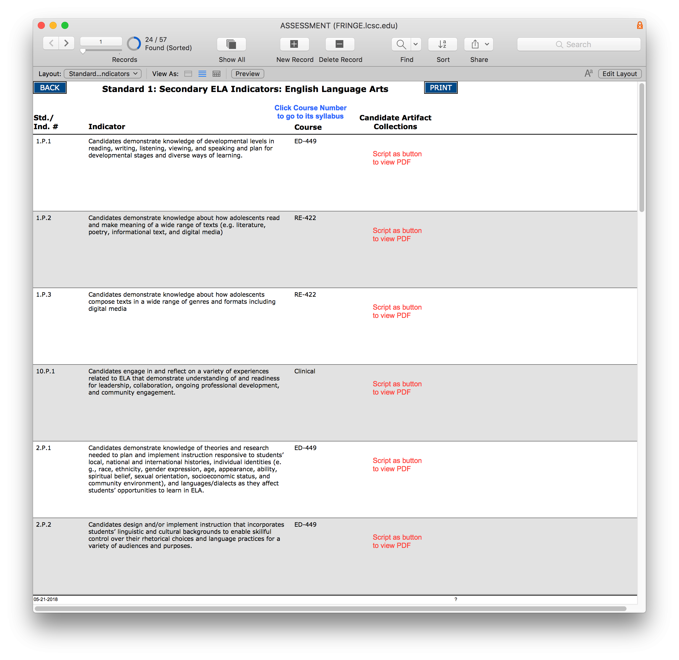Switch to List view

[x=203, y=74]
